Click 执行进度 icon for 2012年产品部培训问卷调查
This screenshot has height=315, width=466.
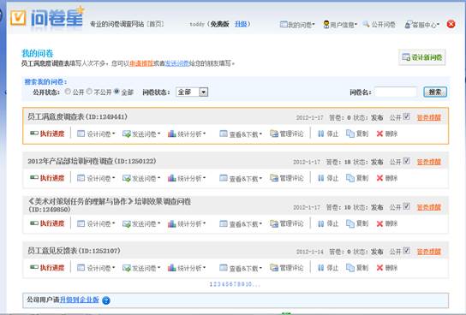coord(34,177)
